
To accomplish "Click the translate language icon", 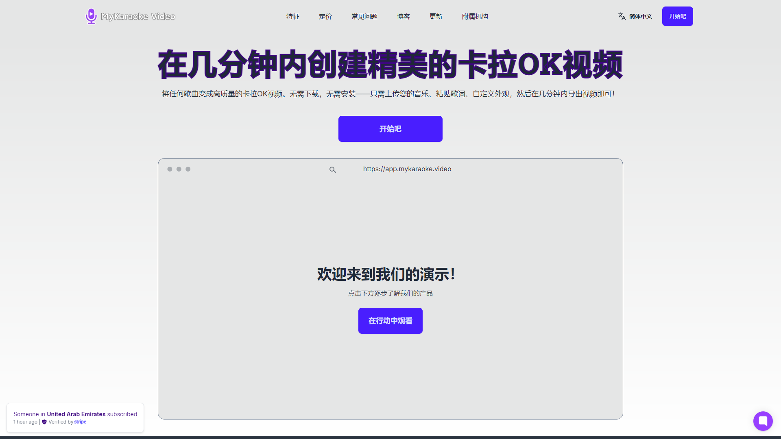I will [x=622, y=16].
